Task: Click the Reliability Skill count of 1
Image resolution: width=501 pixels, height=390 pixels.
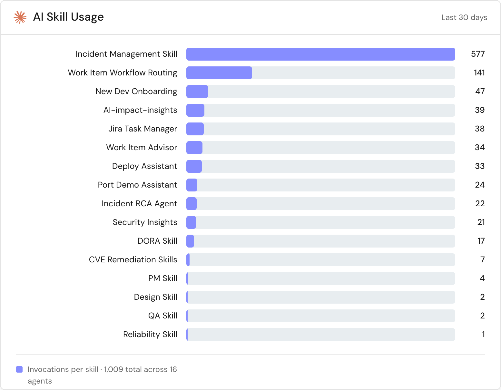Action: click(x=483, y=335)
